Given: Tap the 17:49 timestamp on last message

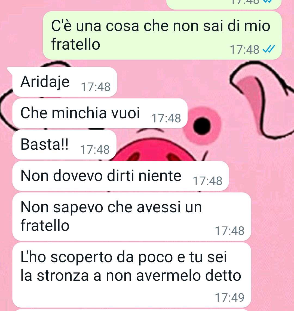Looking at the screenshot, I should click(x=229, y=298).
